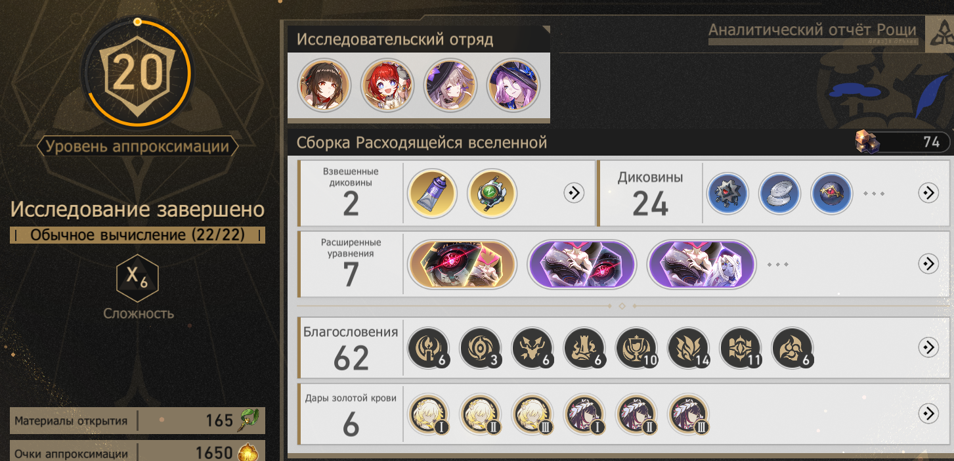Select the blessing path icon showing 3
This screenshot has width=954, height=461.
pyautogui.click(x=481, y=348)
